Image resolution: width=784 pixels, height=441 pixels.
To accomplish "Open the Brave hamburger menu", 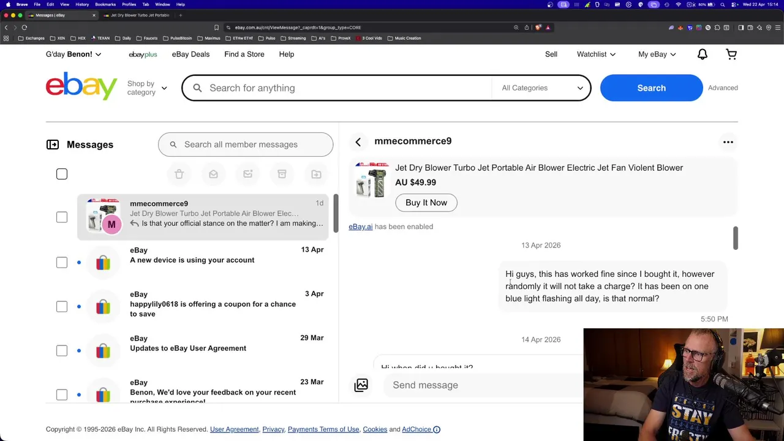I will tap(778, 27).
